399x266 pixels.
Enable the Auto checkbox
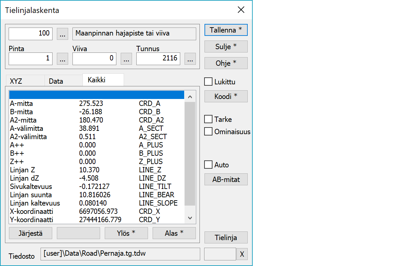(208, 165)
